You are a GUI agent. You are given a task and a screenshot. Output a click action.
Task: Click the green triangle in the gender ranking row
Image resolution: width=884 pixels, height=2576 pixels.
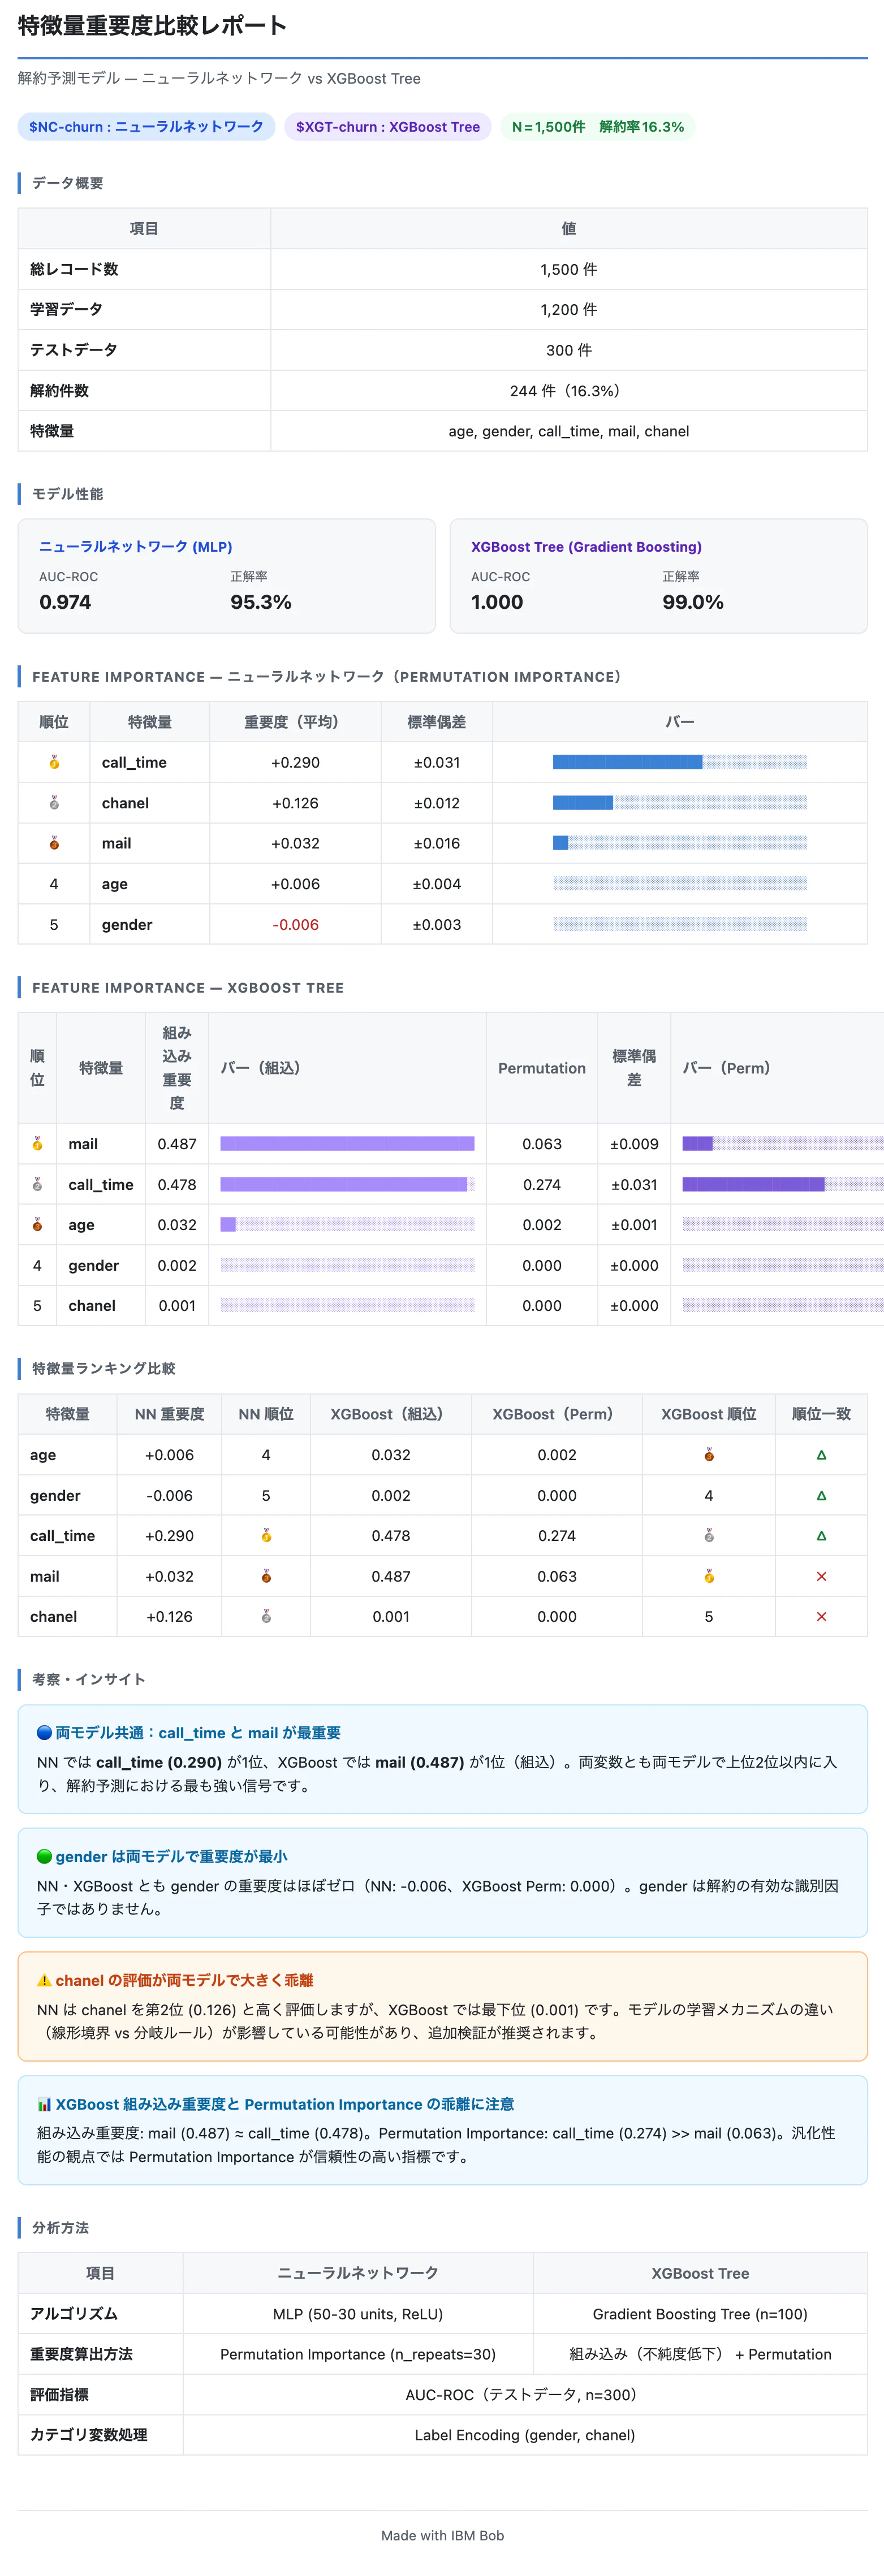click(x=821, y=1496)
